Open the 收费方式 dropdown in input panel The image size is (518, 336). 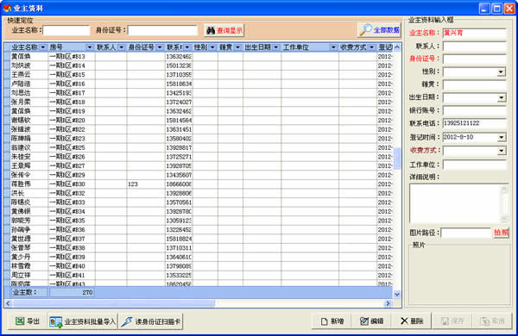(x=501, y=151)
